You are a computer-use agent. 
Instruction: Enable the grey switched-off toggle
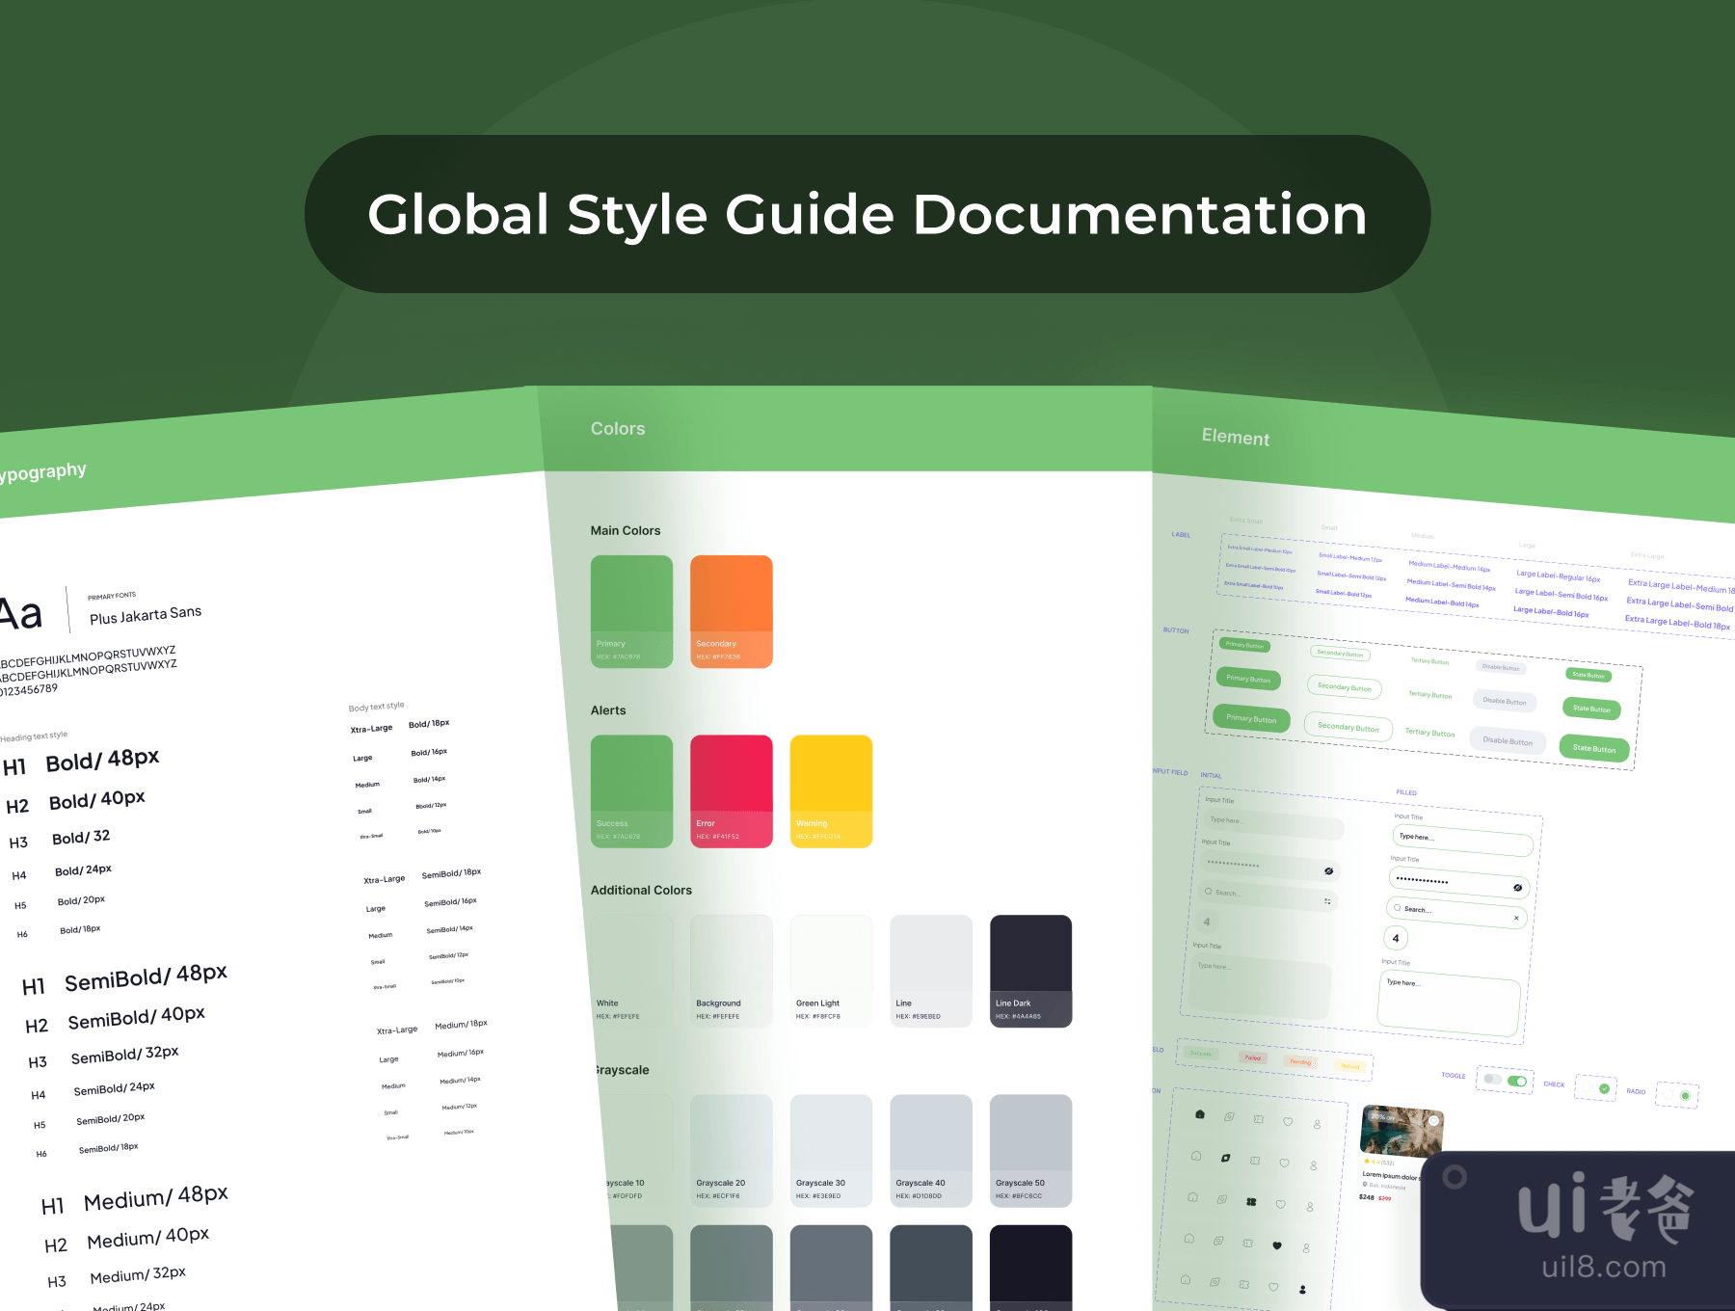1492,1079
